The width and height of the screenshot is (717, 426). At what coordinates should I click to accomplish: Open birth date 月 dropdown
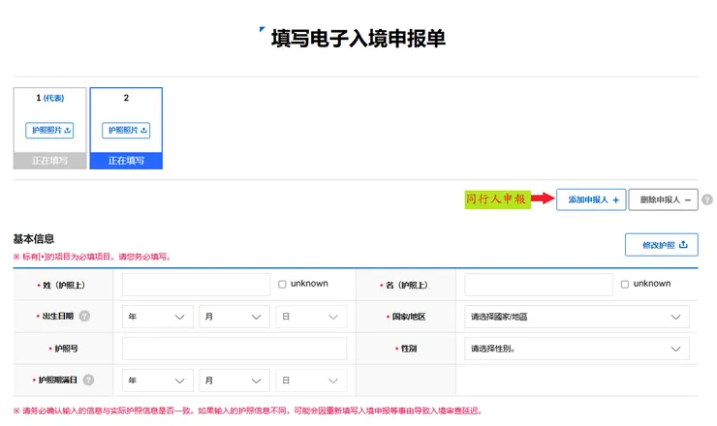coord(234,317)
